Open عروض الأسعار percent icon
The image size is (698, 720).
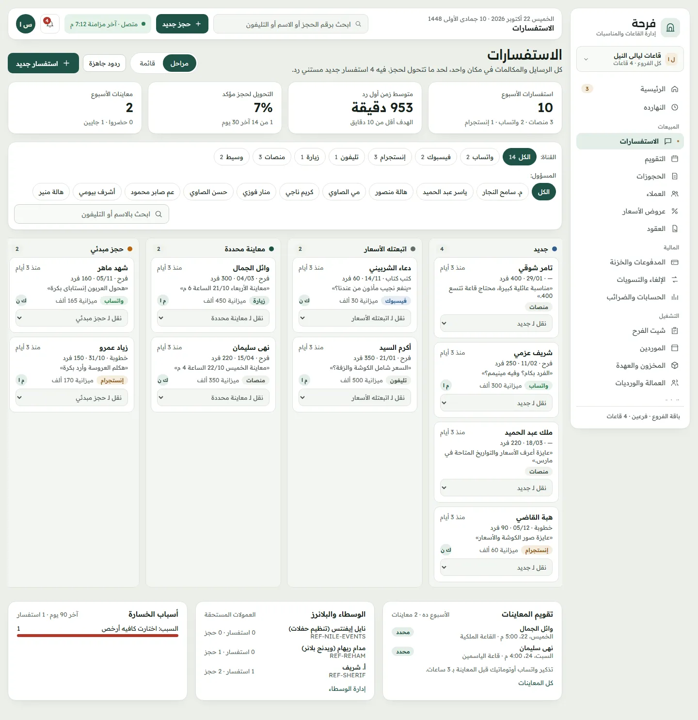pos(675,212)
